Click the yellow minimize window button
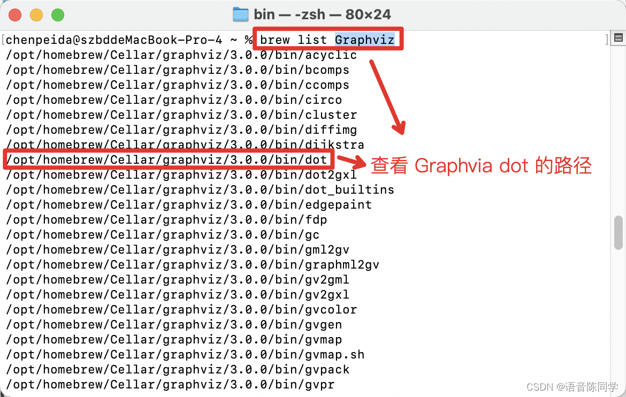 (36, 15)
